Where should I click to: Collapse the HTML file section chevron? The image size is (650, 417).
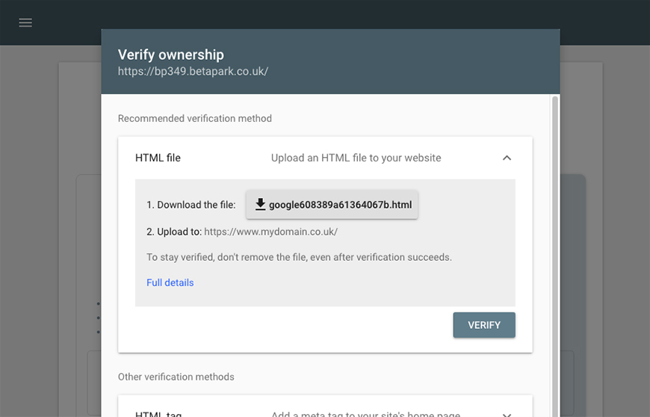[507, 158]
